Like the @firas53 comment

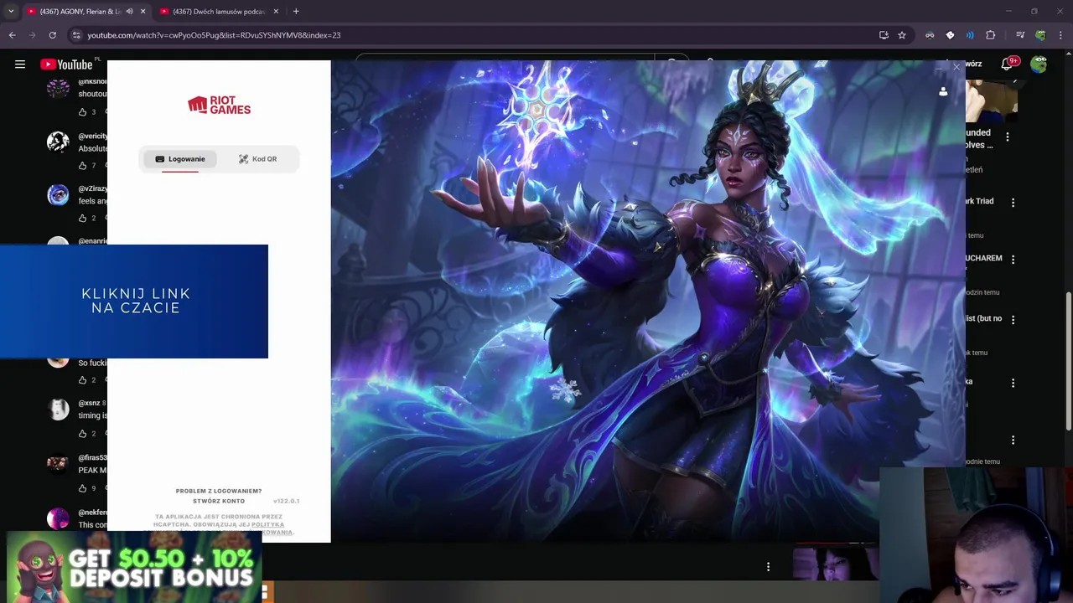click(x=82, y=488)
